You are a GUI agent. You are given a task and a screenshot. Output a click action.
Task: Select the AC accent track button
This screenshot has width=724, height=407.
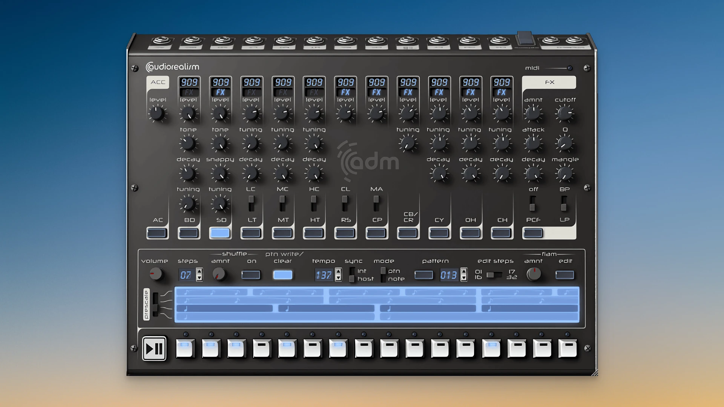(157, 233)
